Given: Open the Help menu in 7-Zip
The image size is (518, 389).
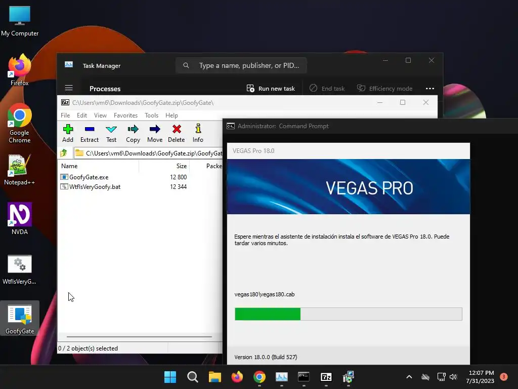Looking at the screenshot, I should tap(171, 115).
